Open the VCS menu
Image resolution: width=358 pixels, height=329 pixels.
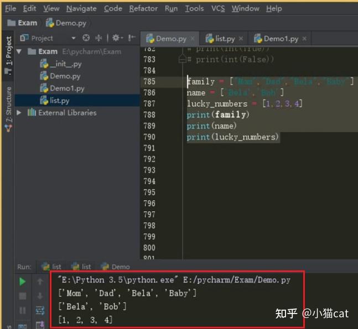pos(218,8)
